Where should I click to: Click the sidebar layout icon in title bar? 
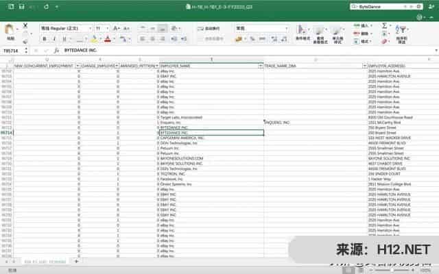[11, 6]
